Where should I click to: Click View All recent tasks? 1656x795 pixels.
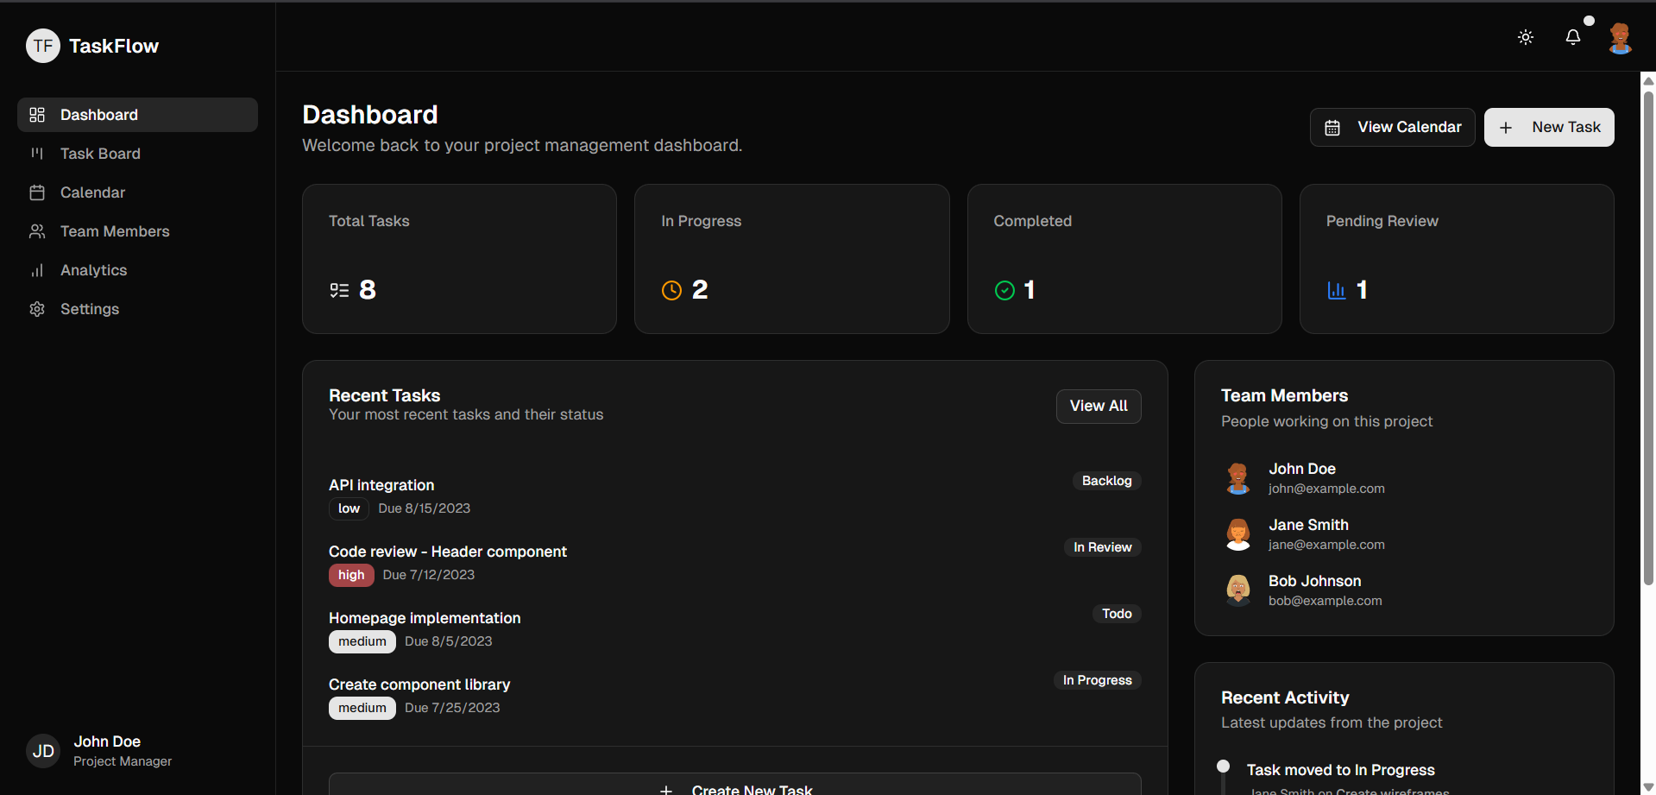(x=1098, y=406)
